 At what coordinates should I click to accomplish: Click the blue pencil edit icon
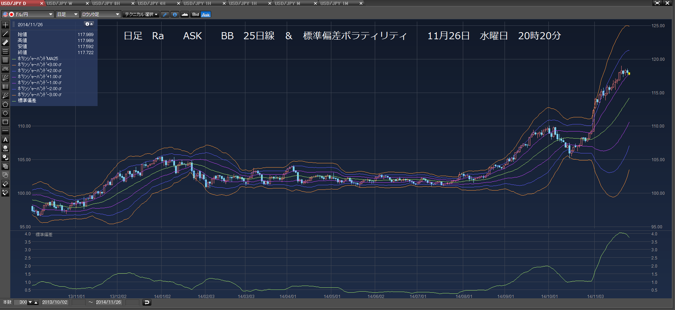pyautogui.click(x=165, y=14)
